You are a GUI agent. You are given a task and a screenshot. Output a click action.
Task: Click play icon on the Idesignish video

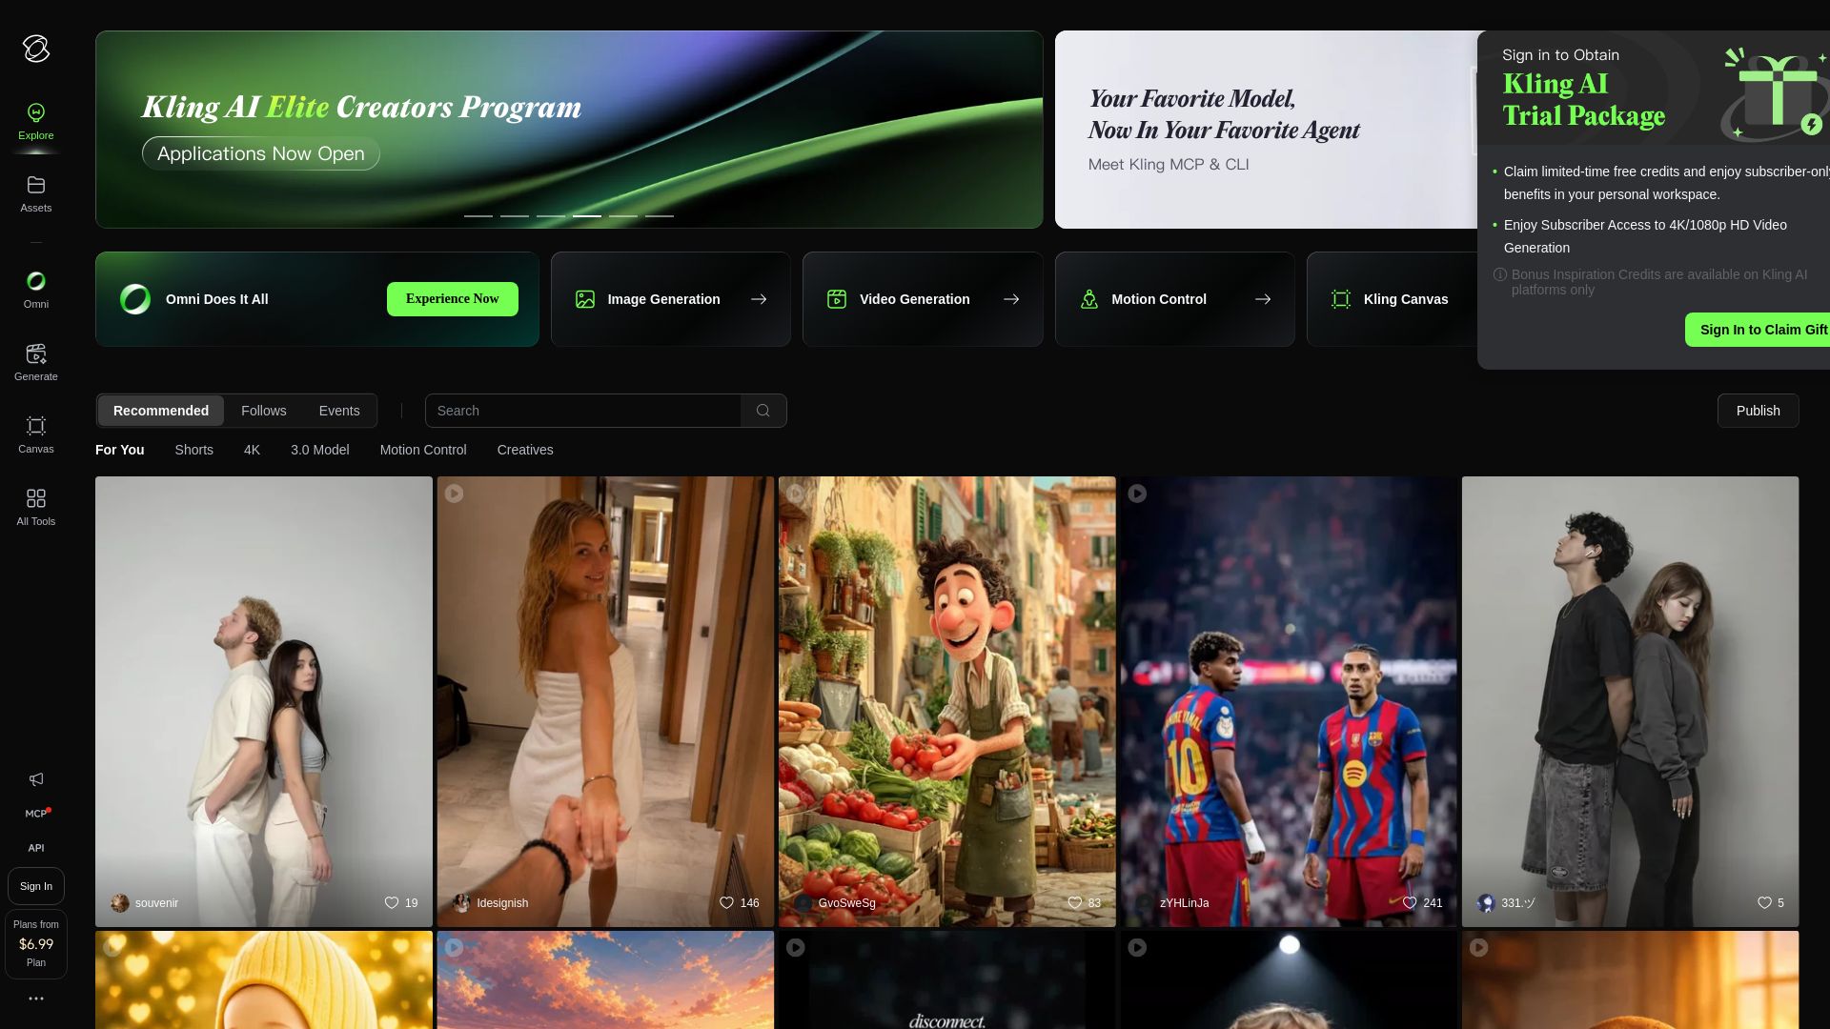tap(454, 494)
